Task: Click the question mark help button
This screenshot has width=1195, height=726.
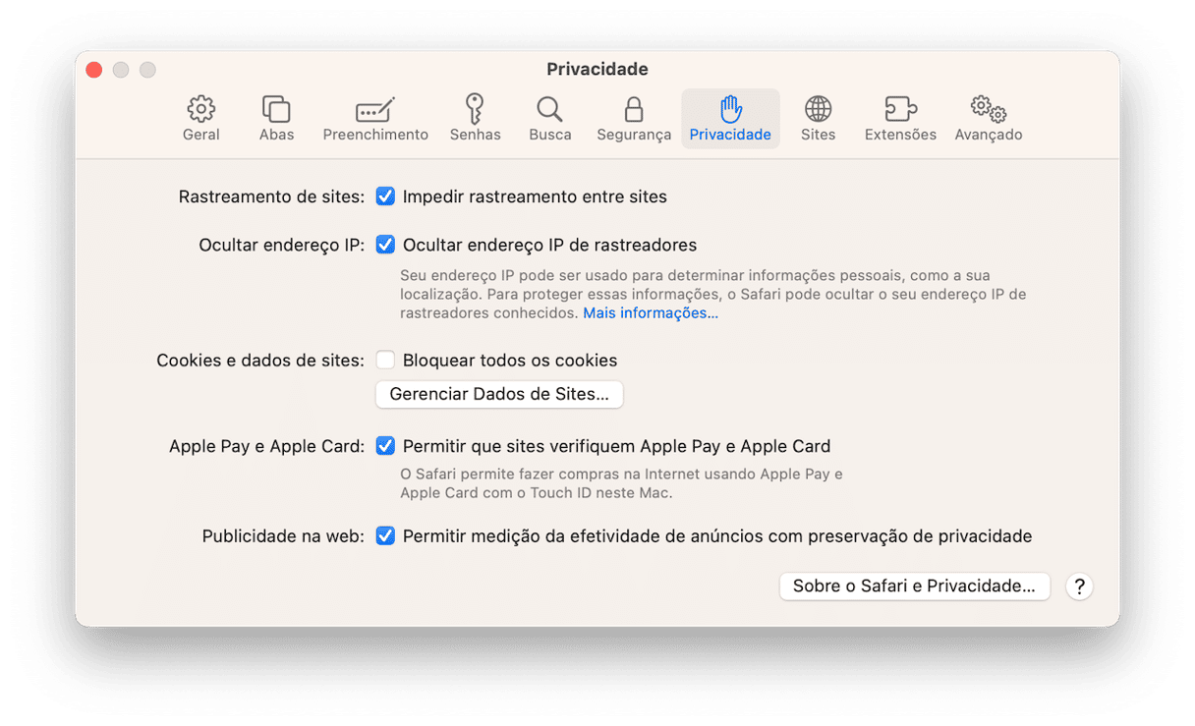Action: point(1079,586)
